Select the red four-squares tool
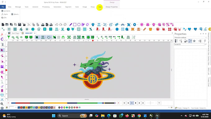The height and width of the screenshot is (119, 211). [169, 29]
